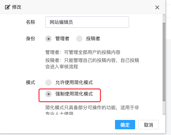Click the edit pencil icon beside 修改
The height and width of the screenshot is (135, 171).
coord(7,7)
